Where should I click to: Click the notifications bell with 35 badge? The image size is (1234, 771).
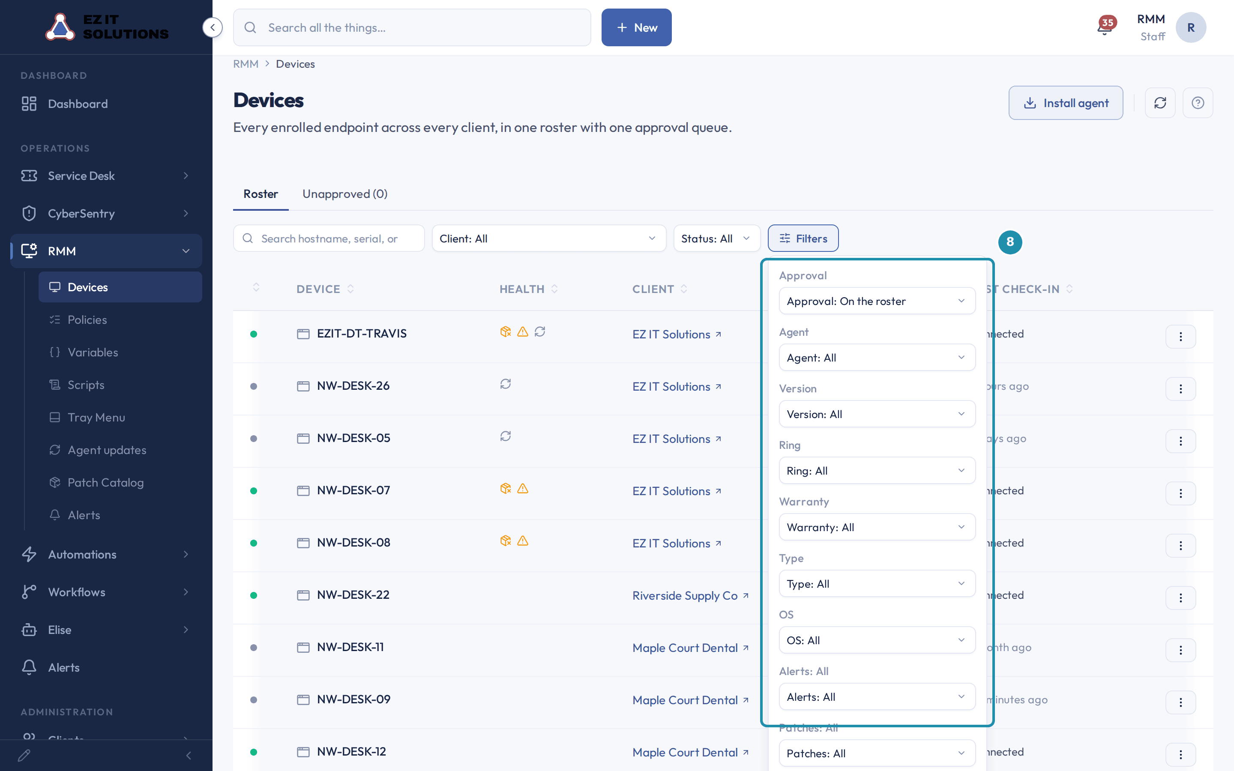point(1105,27)
